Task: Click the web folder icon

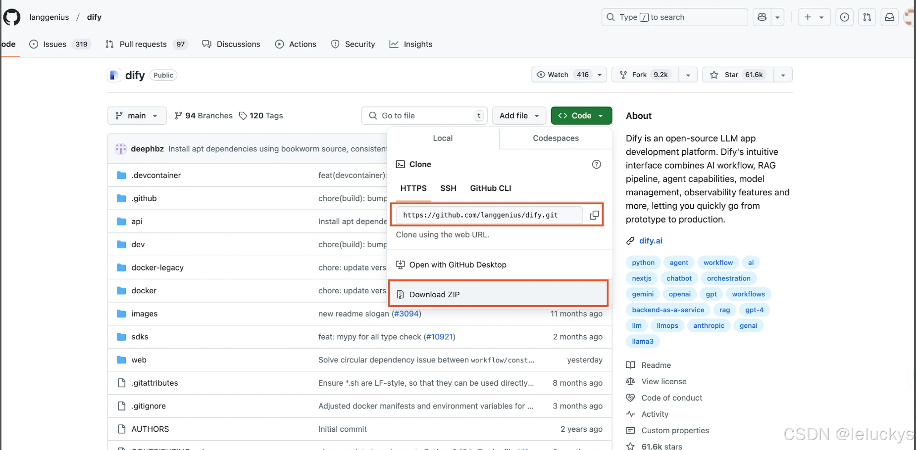Action: (121, 360)
